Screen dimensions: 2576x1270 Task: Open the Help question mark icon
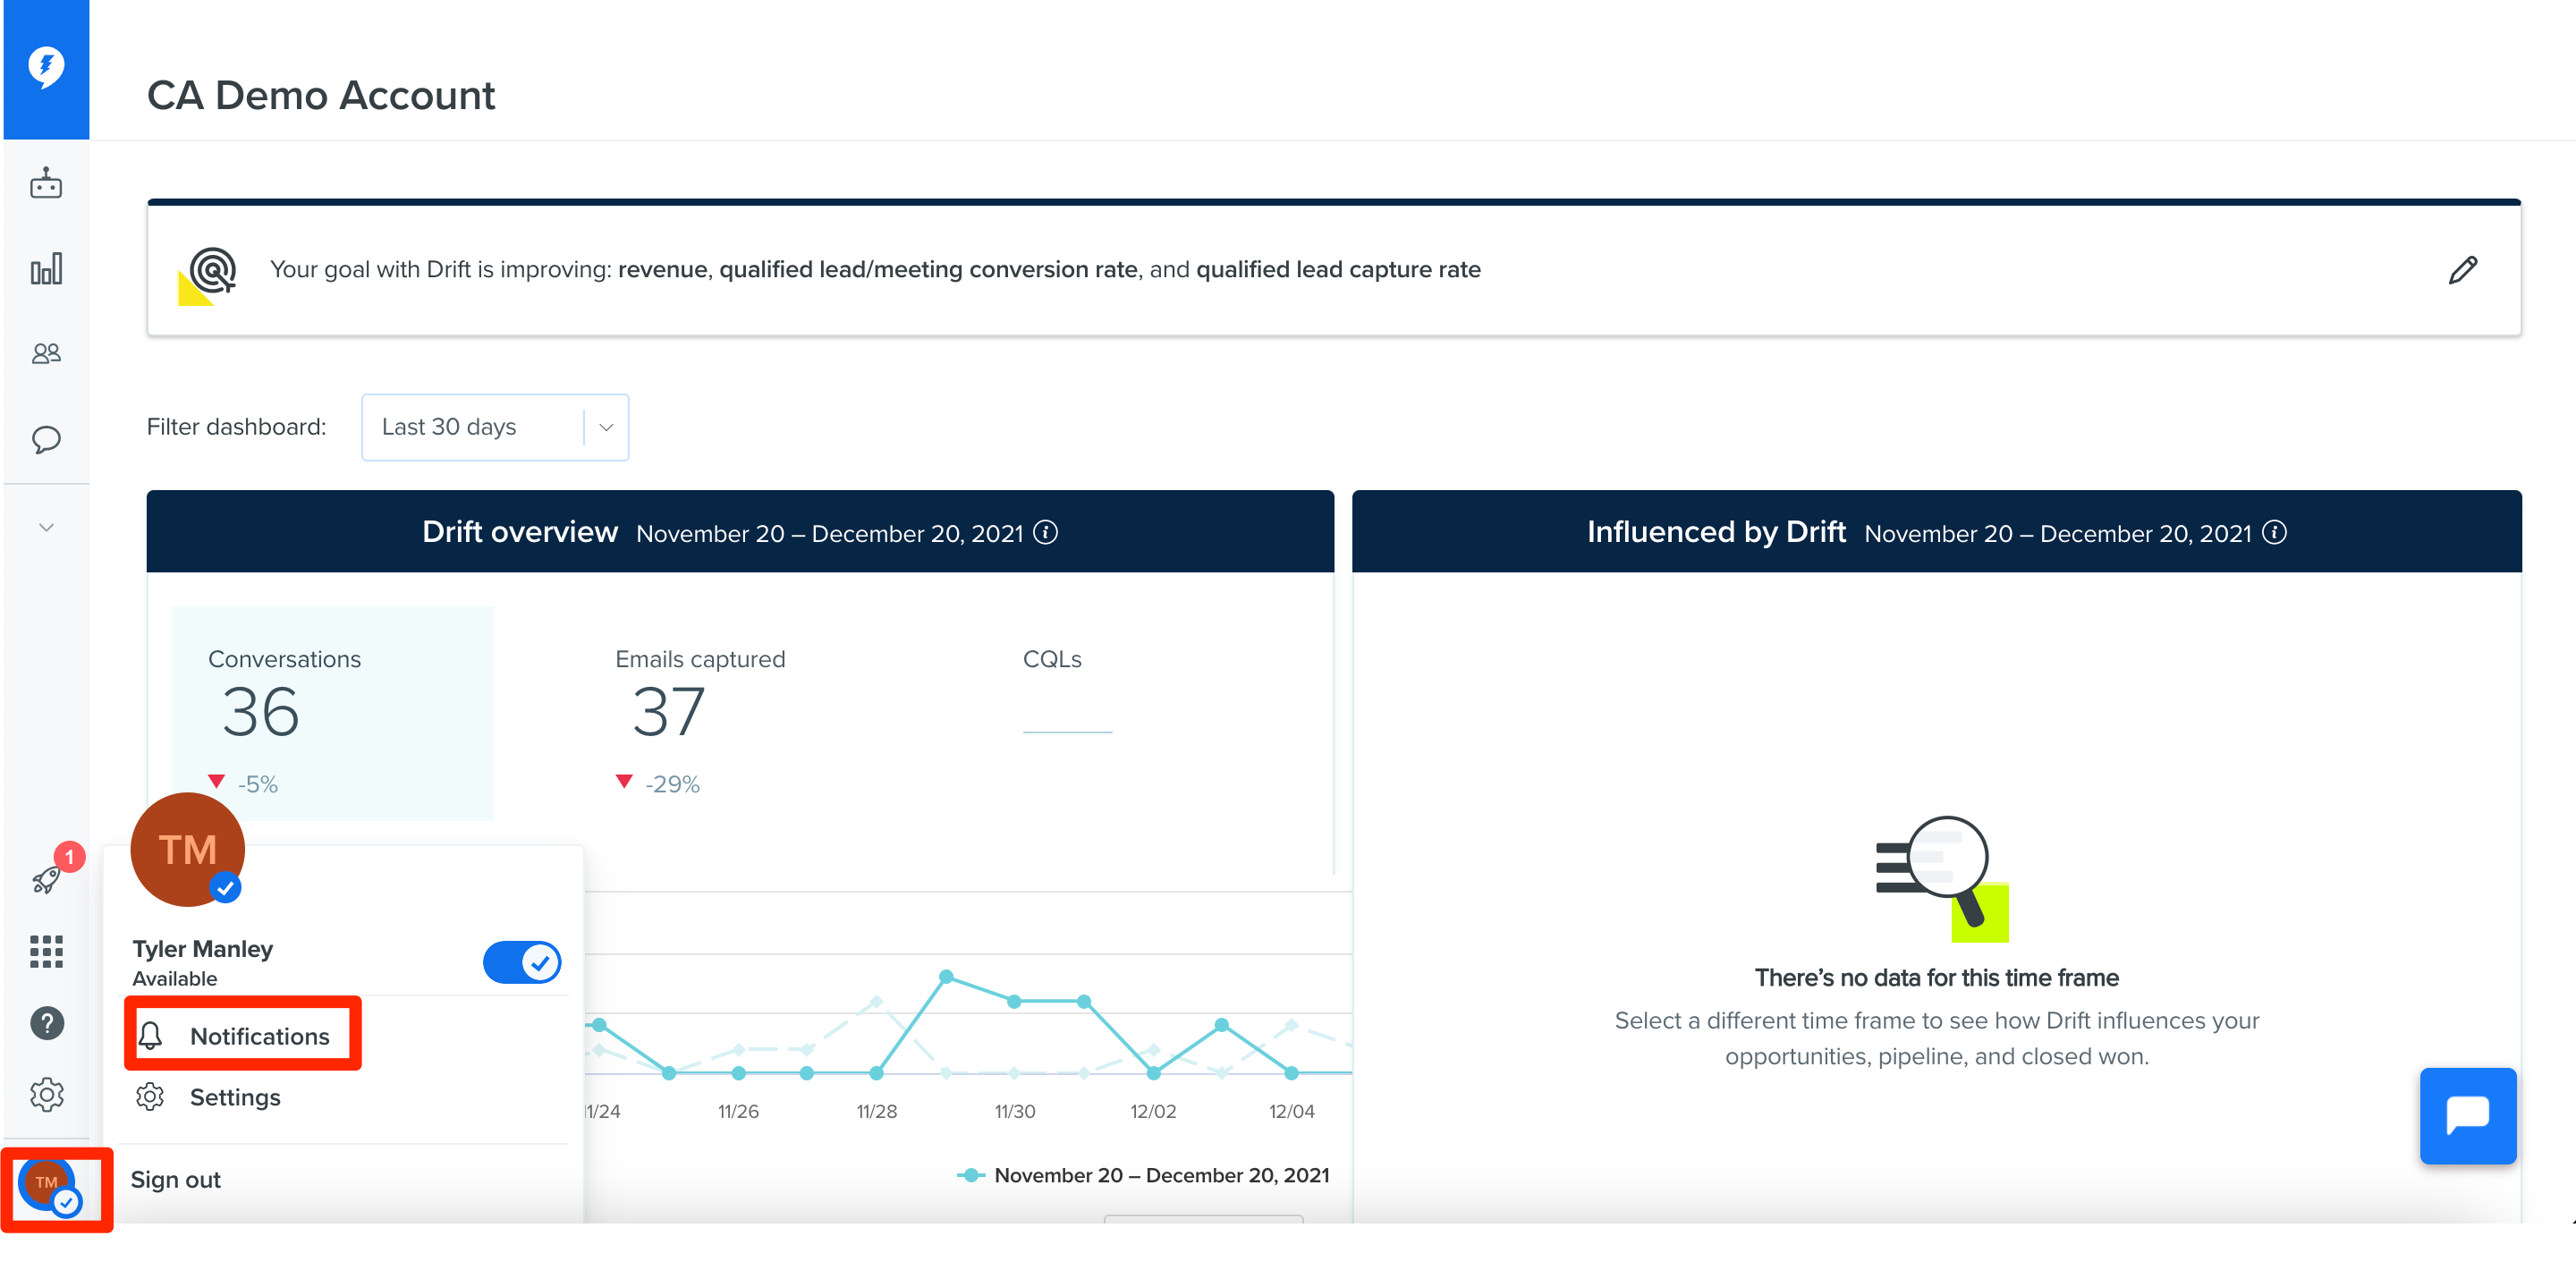click(x=46, y=1022)
